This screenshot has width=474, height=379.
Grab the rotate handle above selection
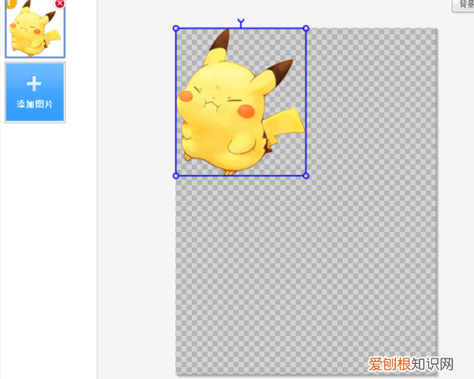point(240,23)
